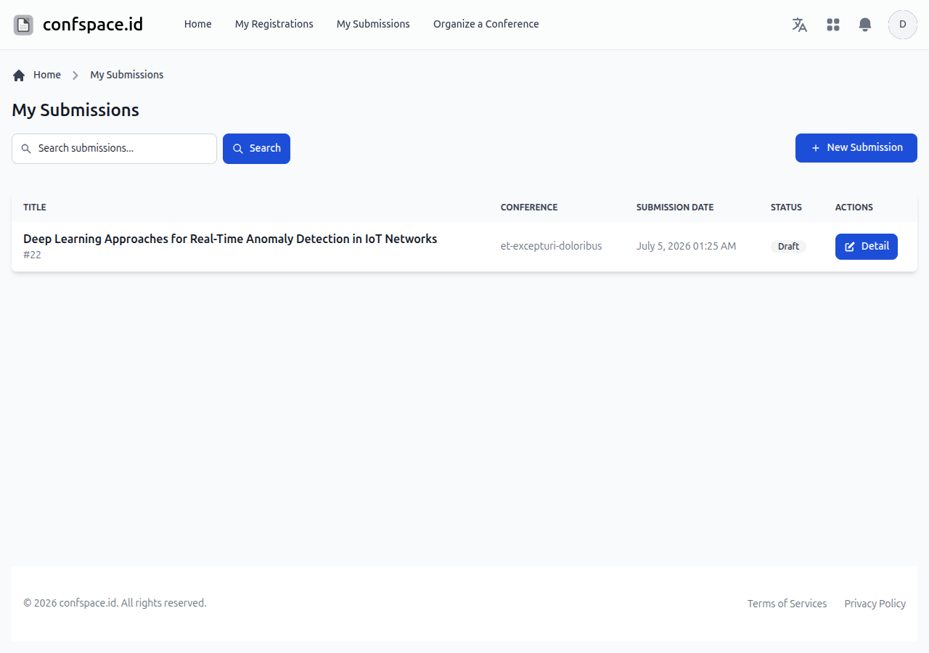929x653 pixels.
Task: Click Home link in breadcrumb
Action: tap(47, 75)
